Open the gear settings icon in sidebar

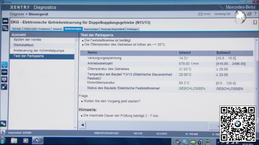pyautogui.click(x=3, y=124)
